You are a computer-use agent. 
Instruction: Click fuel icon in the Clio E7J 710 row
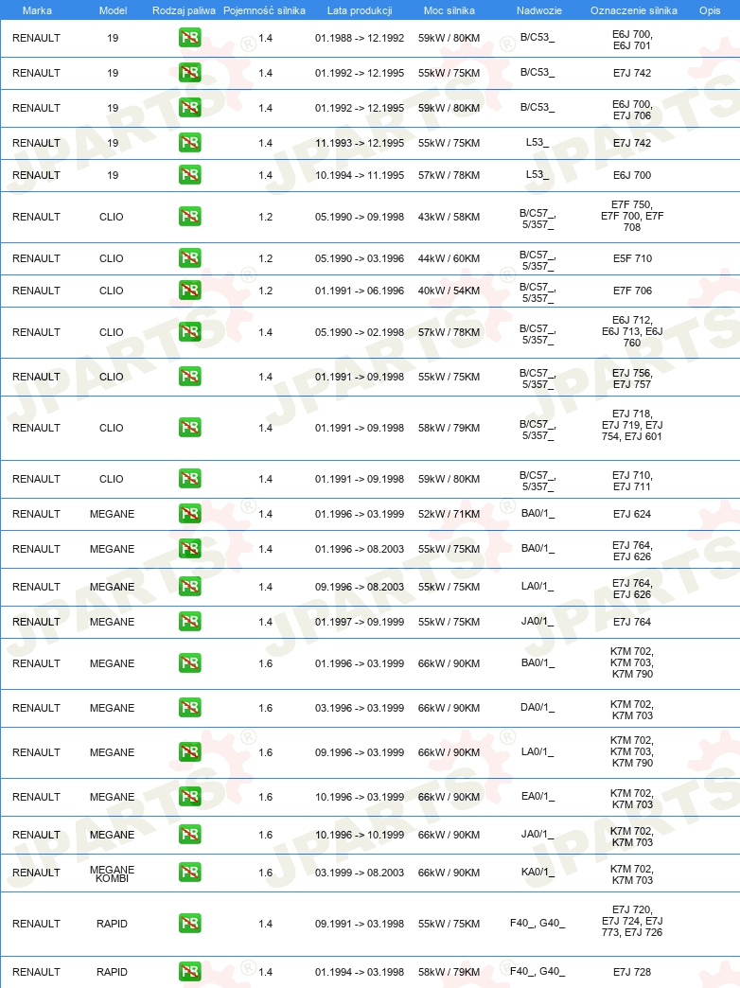[189, 479]
